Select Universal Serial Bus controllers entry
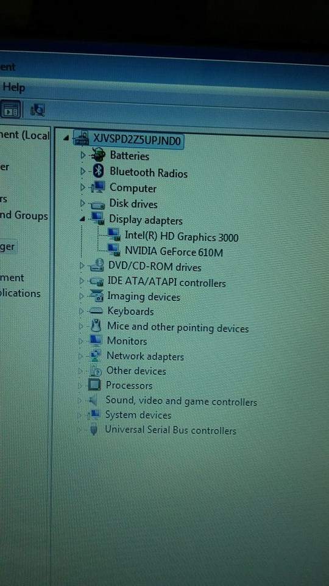329x586 pixels. click(171, 429)
